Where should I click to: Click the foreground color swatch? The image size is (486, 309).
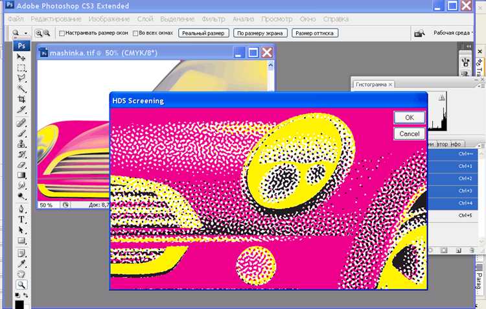(19, 304)
